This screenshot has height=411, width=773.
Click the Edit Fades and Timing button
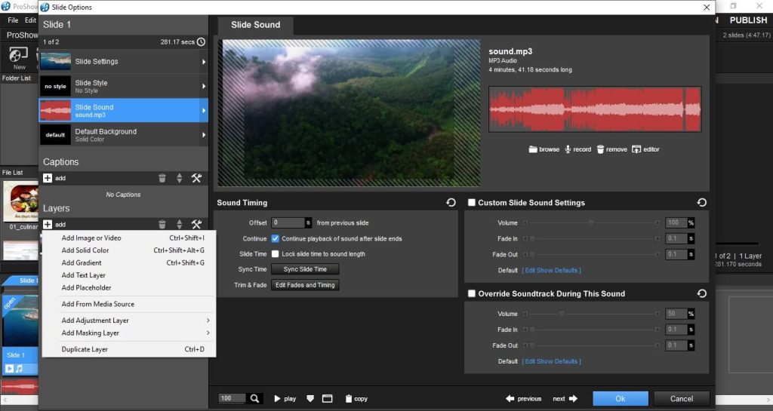click(305, 285)
